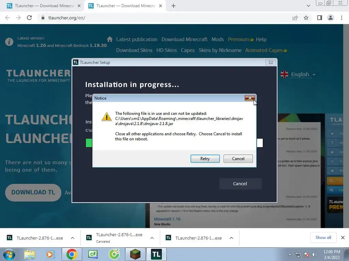Open Latest publication link
This screenshot has height=261, width=349.
pos(137,39)
